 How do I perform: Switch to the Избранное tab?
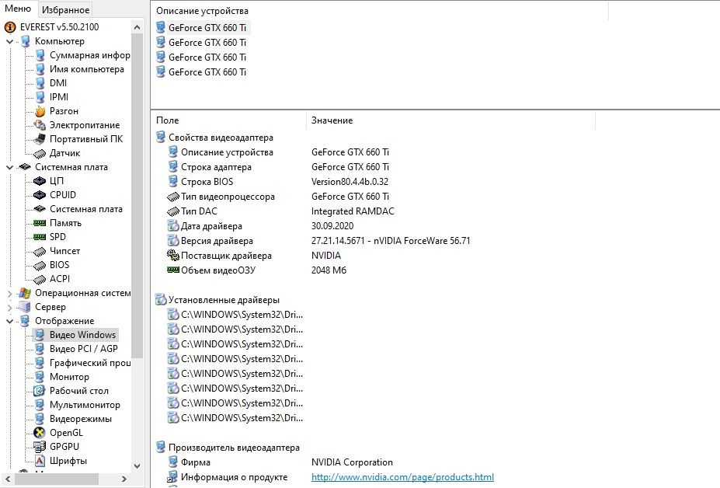tap(66, 9)
